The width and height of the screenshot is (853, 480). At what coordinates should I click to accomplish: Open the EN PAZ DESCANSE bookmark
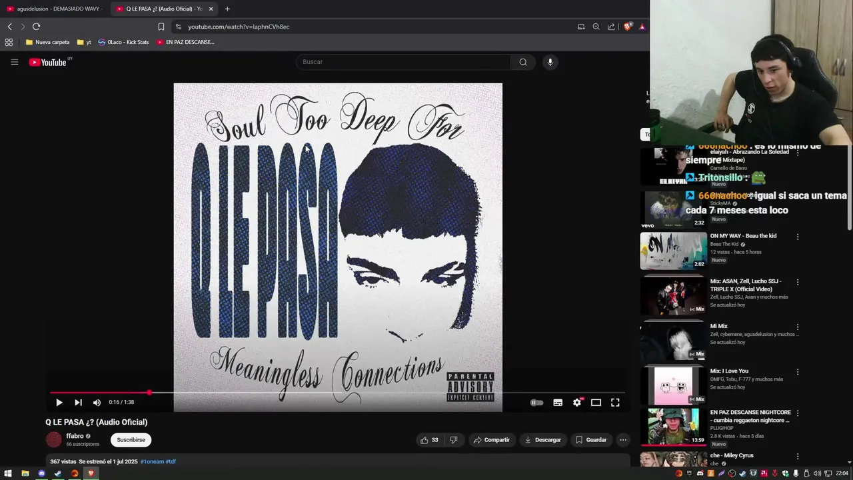[x=185, y=42]
